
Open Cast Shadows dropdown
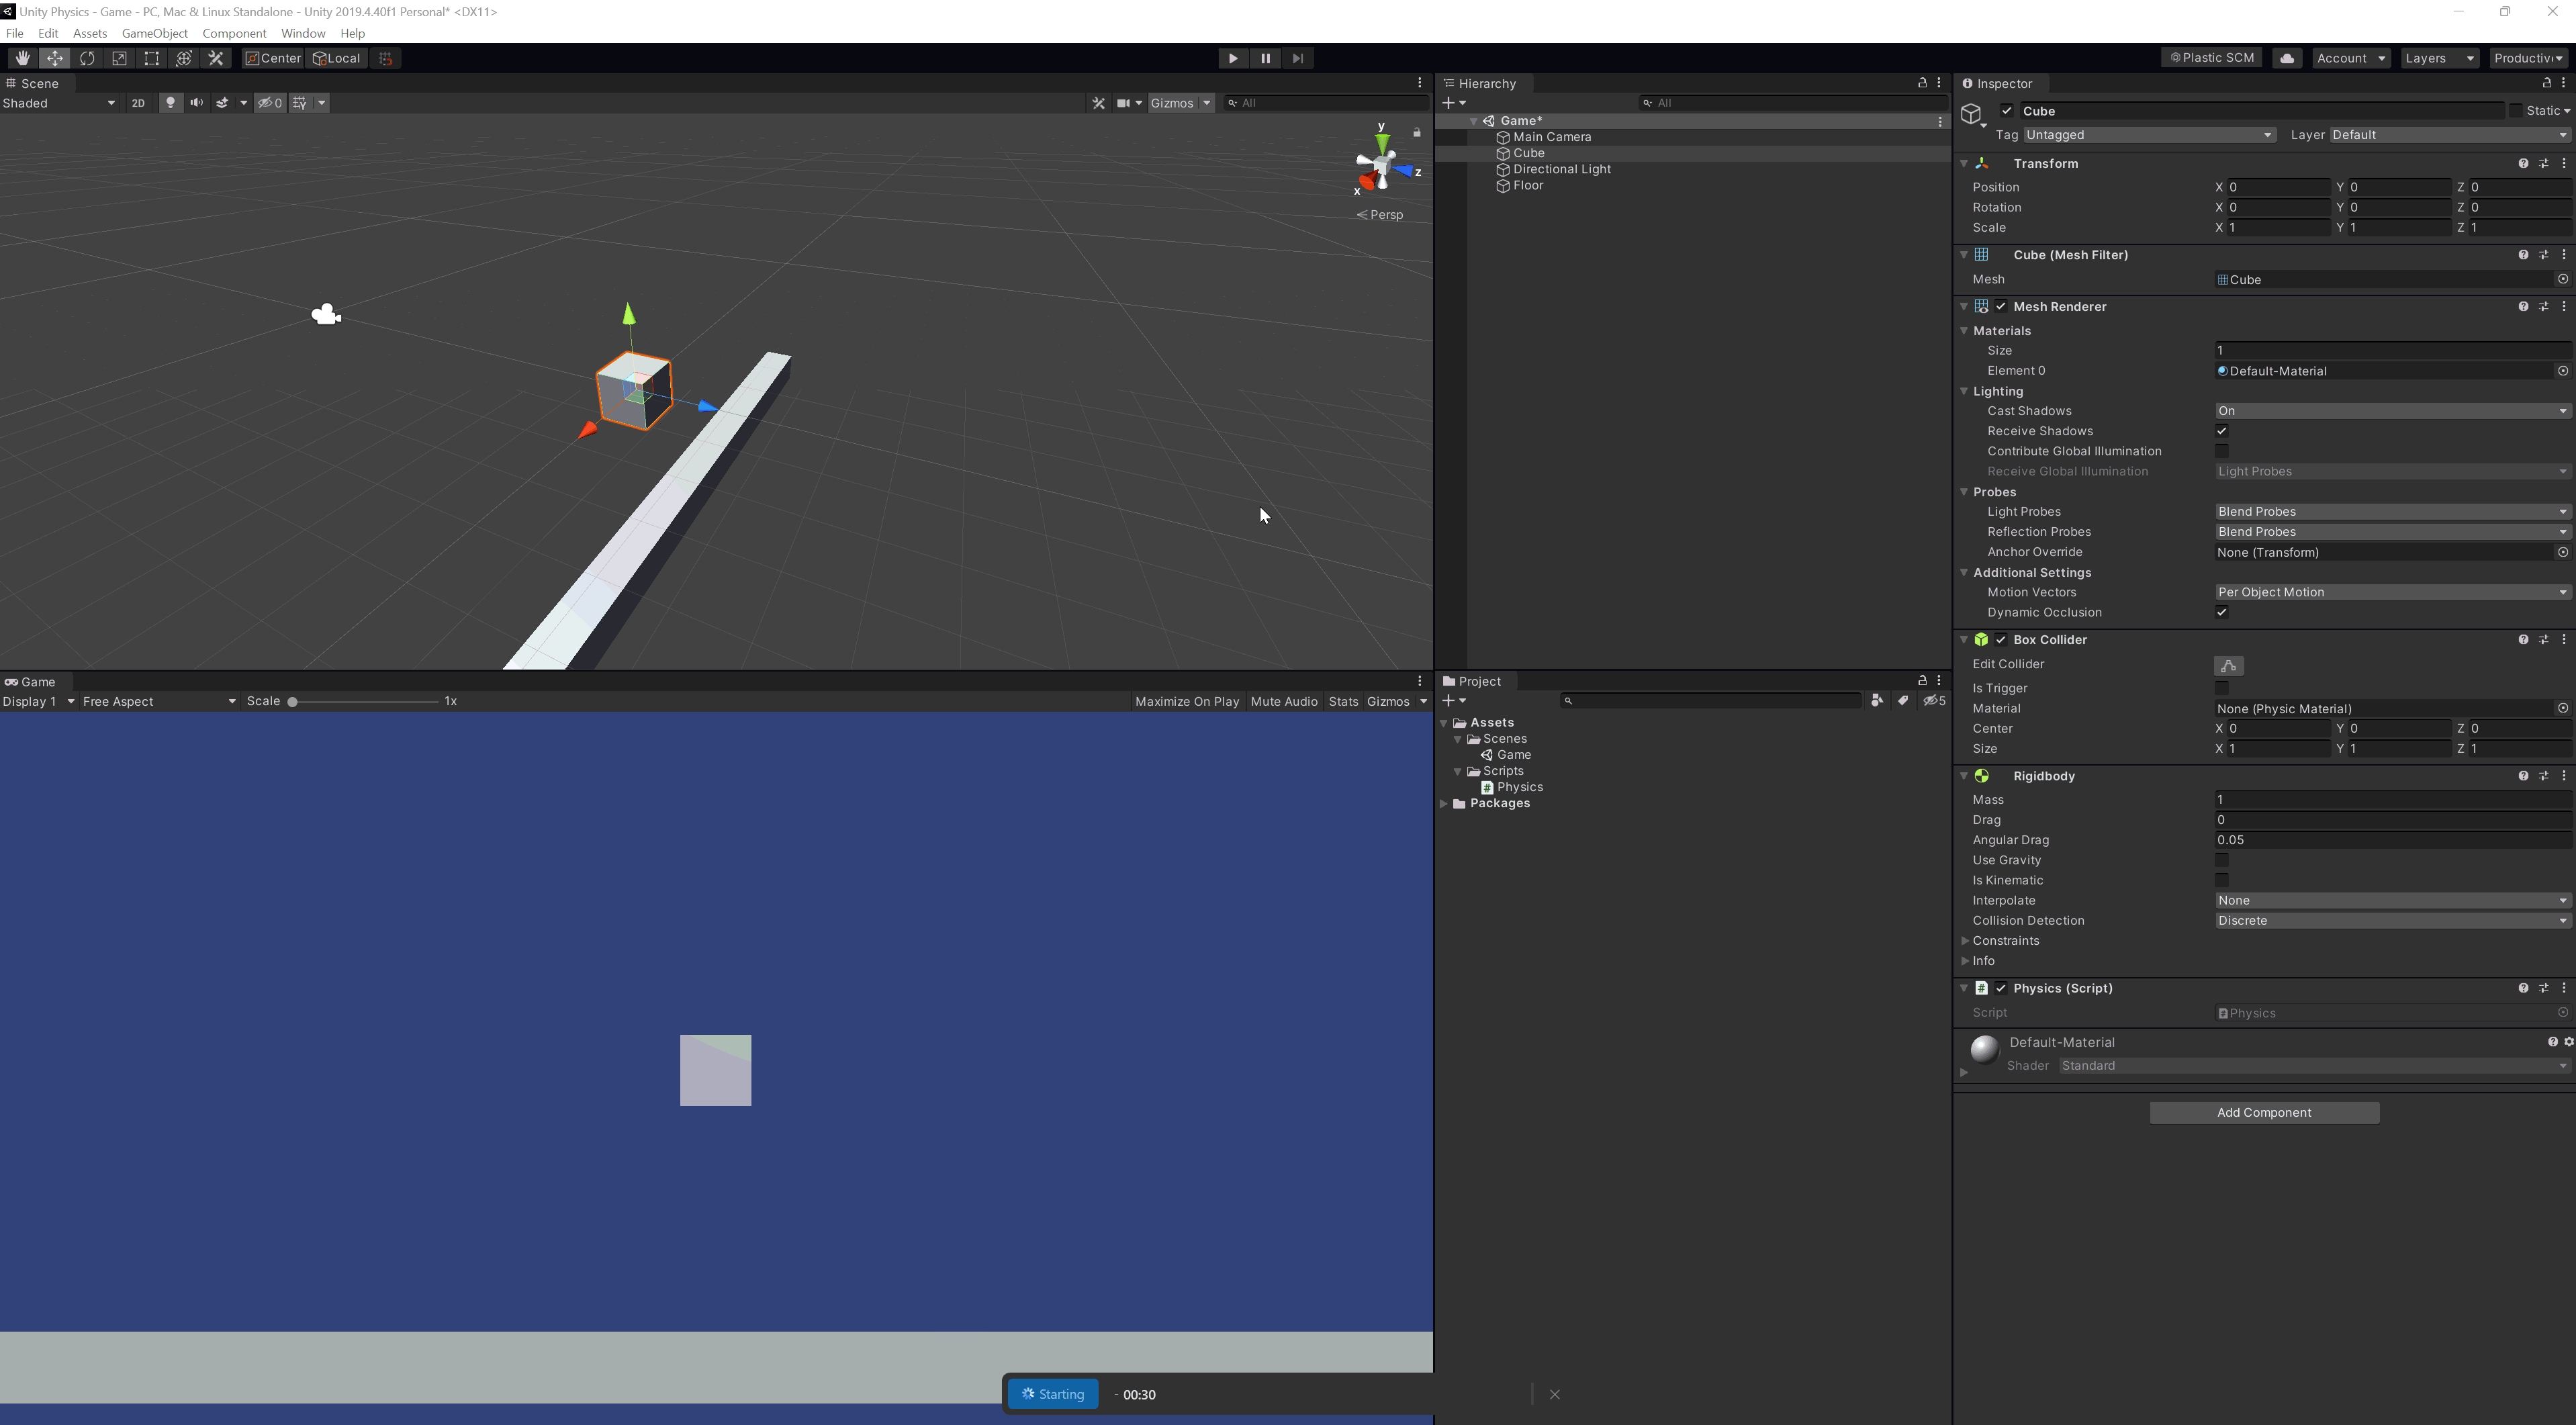coord(2392,411)
